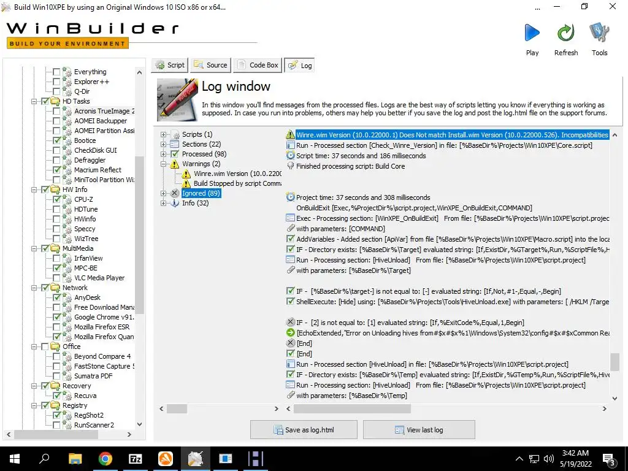Click the project tree scroll right arrow
Viewport: 628px width, 471px height.
129,434
